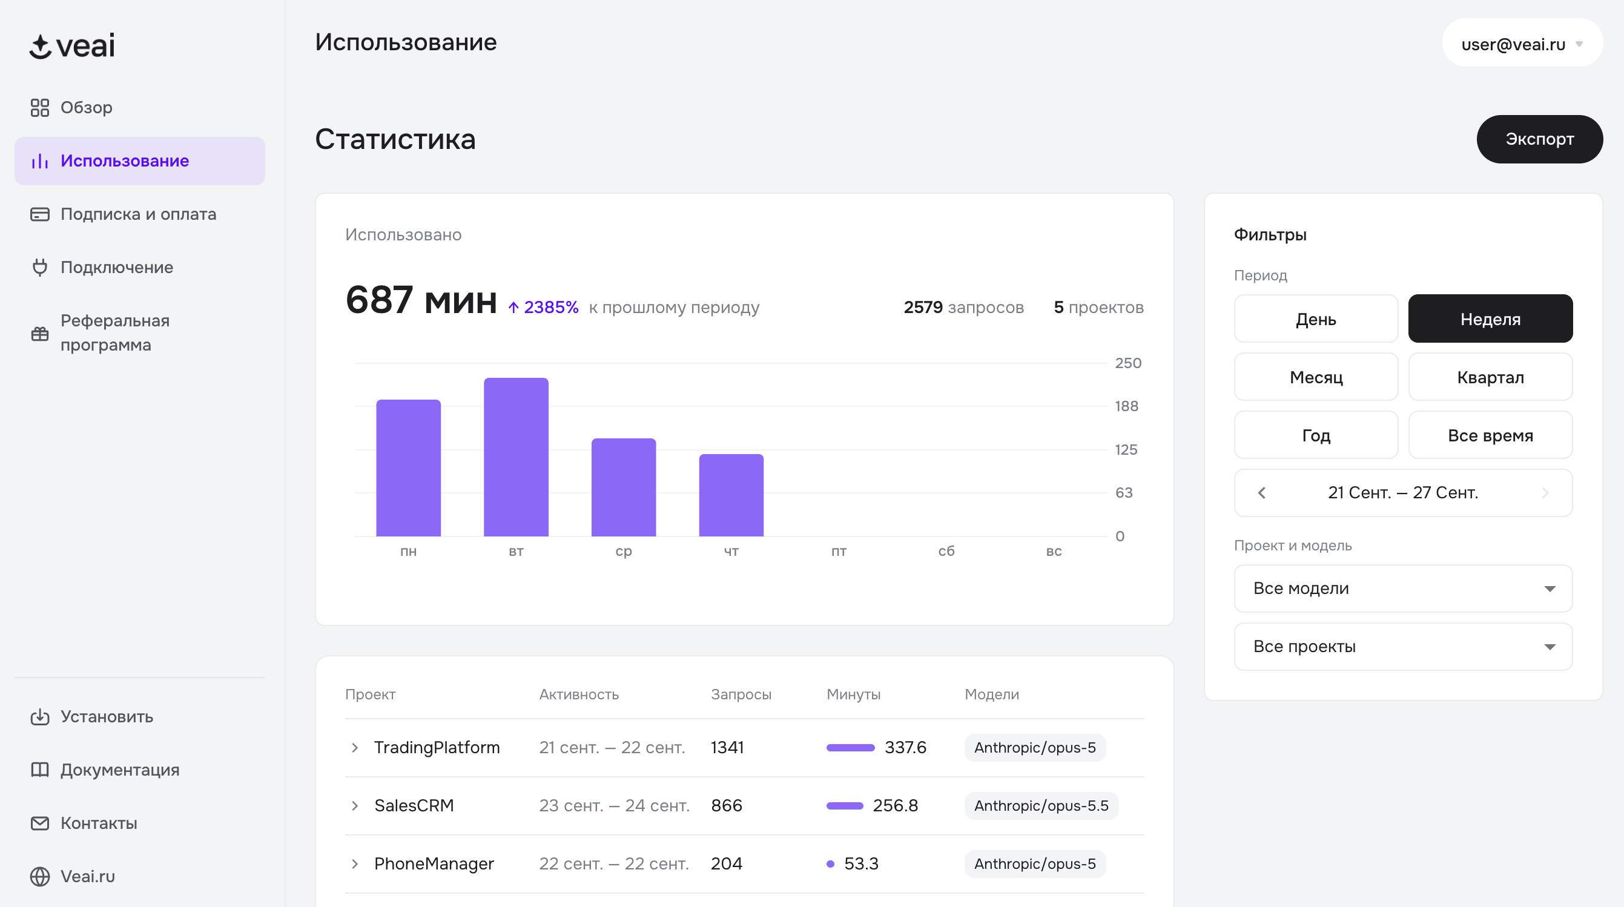Click the Экспорт button
This screenshot has width=1624, height=907.
1539,139
